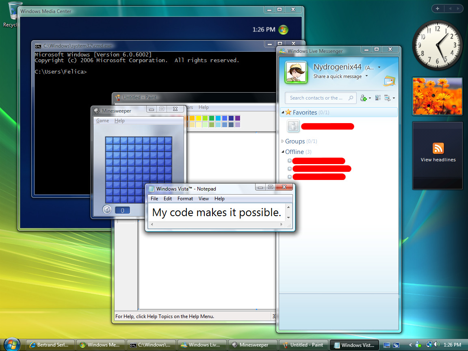
Task: Open the Messenger email inbox envelope icon
Action: point(389,80)
